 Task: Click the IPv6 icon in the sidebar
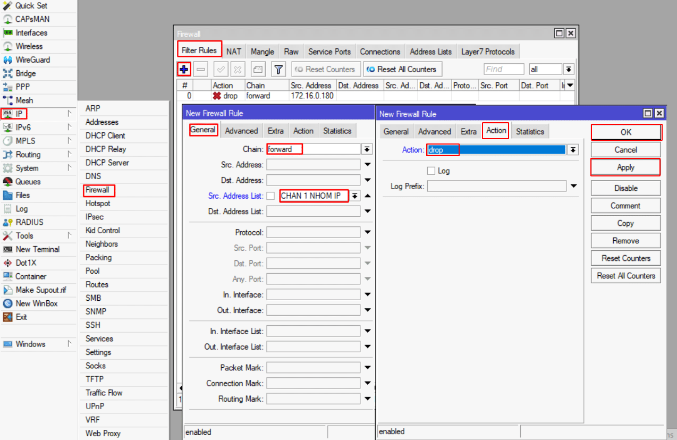coord(7,127)
